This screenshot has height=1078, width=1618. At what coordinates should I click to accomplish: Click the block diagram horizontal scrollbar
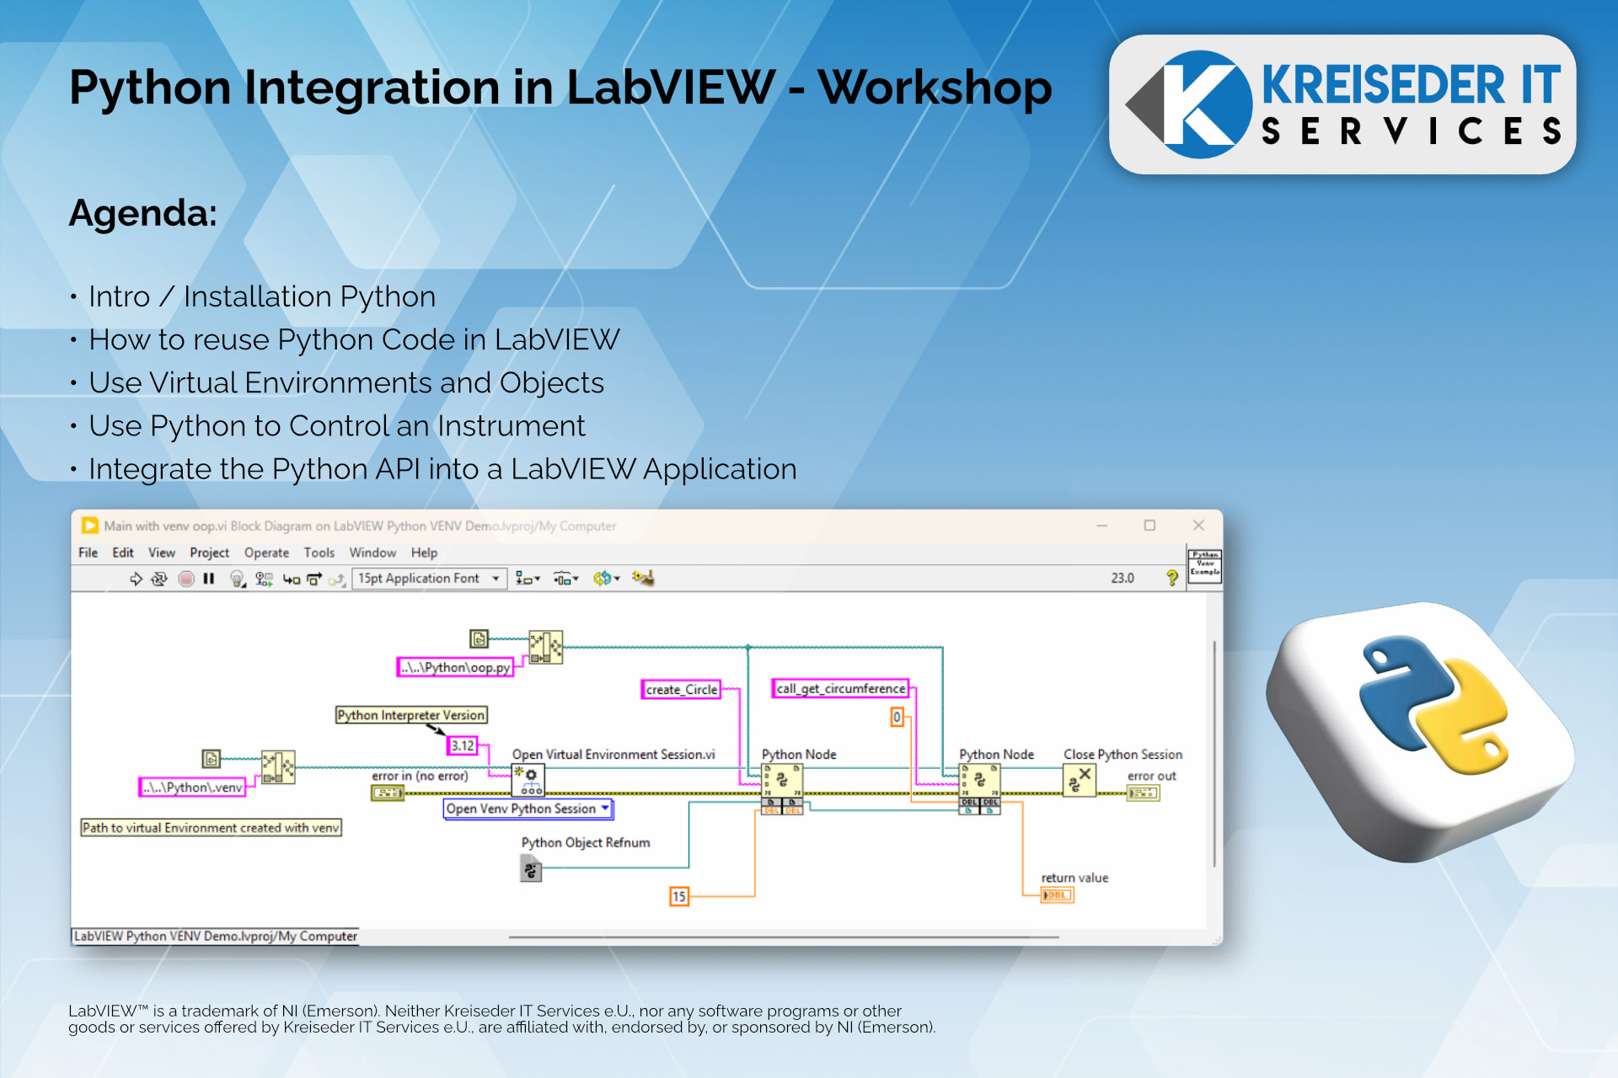point(784,937)
